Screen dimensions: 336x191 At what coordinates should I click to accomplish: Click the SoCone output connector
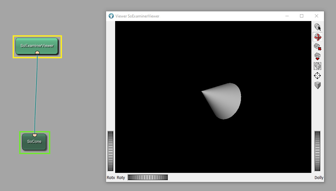[x=35, y=135]
